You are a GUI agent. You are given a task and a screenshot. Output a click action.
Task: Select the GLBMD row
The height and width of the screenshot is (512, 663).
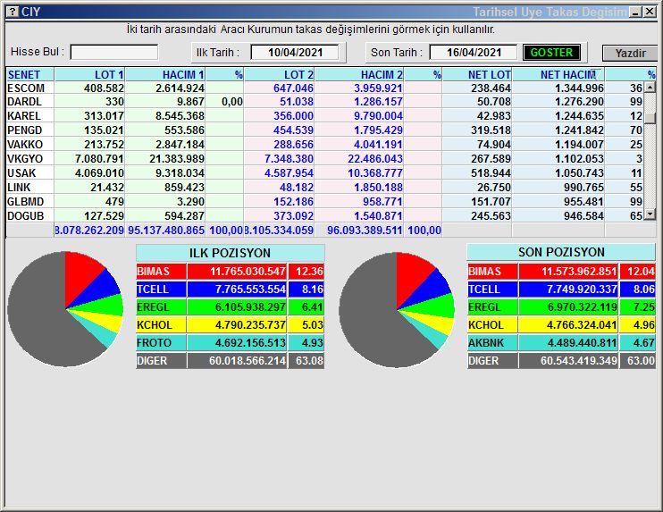324,202
